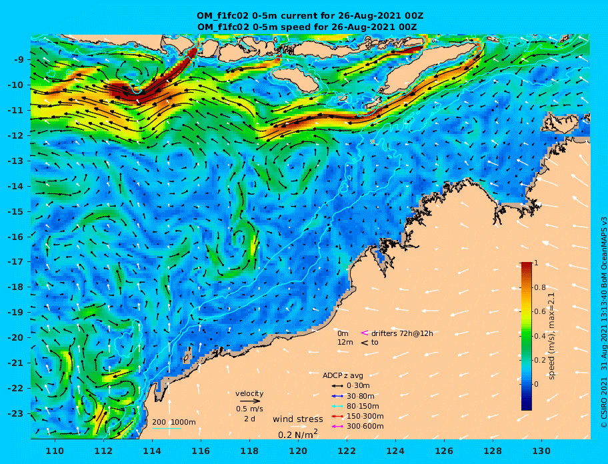Viewport: 608px width, 464px height.
Task: Click the '200 1000m' isobath legend label
Action: (174, 422)
